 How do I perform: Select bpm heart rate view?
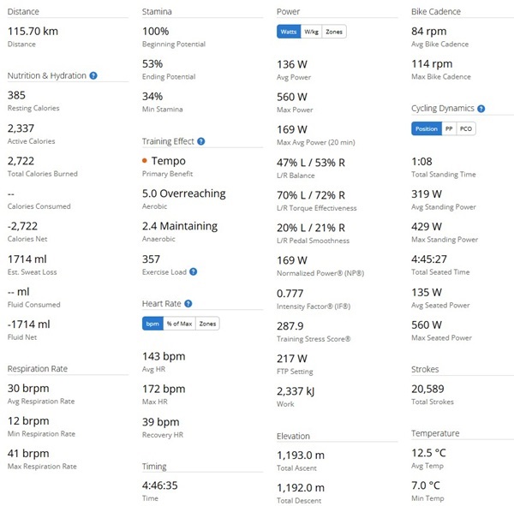[x=152, y=323]
